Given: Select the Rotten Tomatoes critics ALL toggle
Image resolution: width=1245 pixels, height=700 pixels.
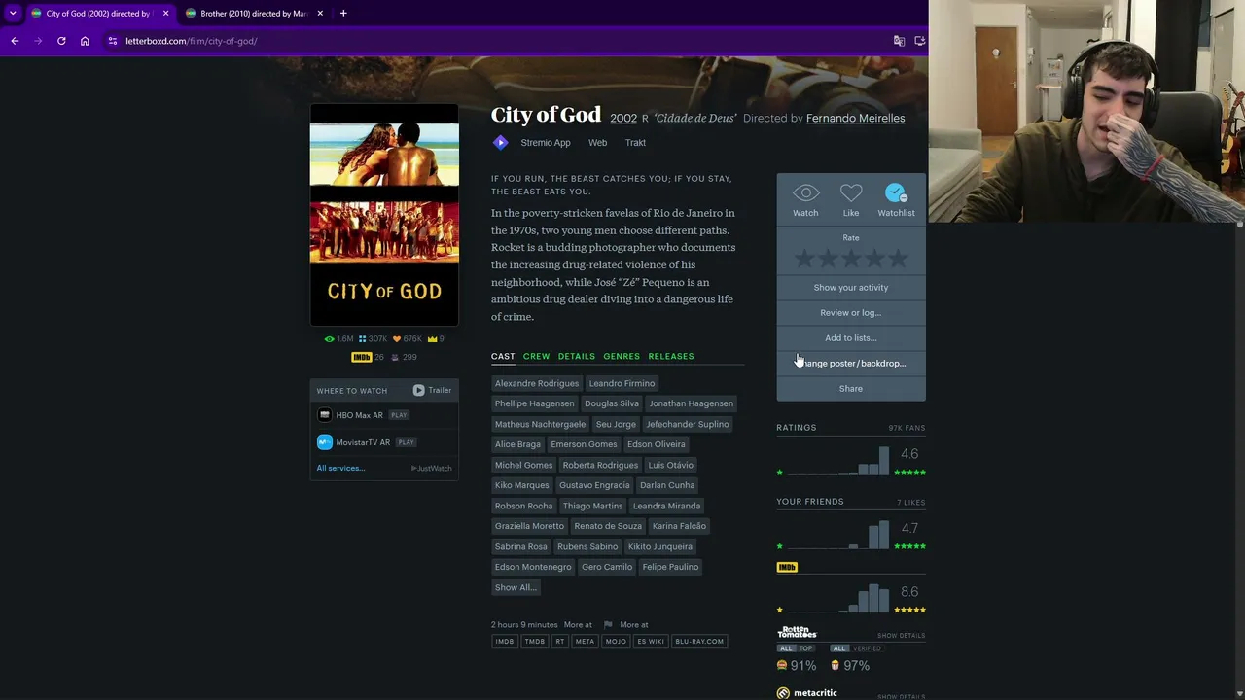Looking at the screenshot, I should click(x=786, y=648).
